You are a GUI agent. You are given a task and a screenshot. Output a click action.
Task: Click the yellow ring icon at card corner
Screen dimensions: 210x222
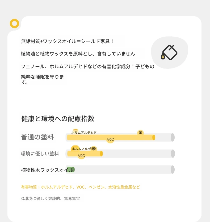[x=14, y=23]
